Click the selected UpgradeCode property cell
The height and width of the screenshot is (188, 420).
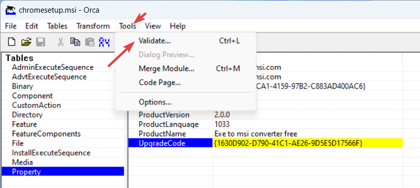[171, 143]
